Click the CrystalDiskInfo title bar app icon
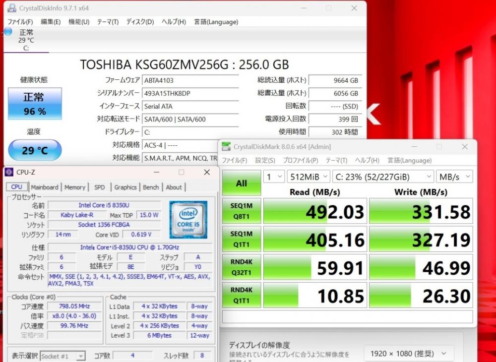The image size is (496, 362). click(12, 8)
